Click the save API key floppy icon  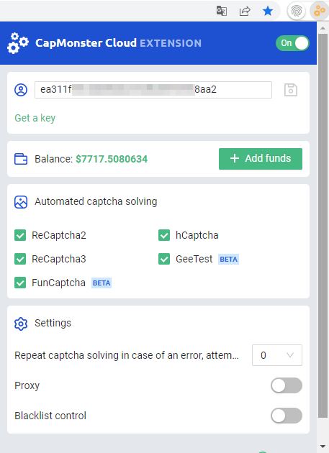click(291, 90)
